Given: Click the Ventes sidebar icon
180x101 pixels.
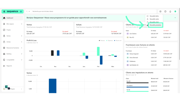Looking at the screenshot, I should pos(4,36).
